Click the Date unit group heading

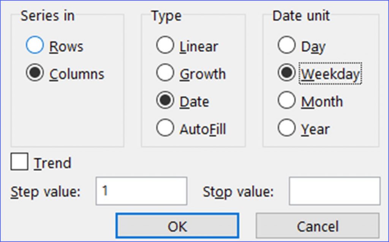[301, 16]
